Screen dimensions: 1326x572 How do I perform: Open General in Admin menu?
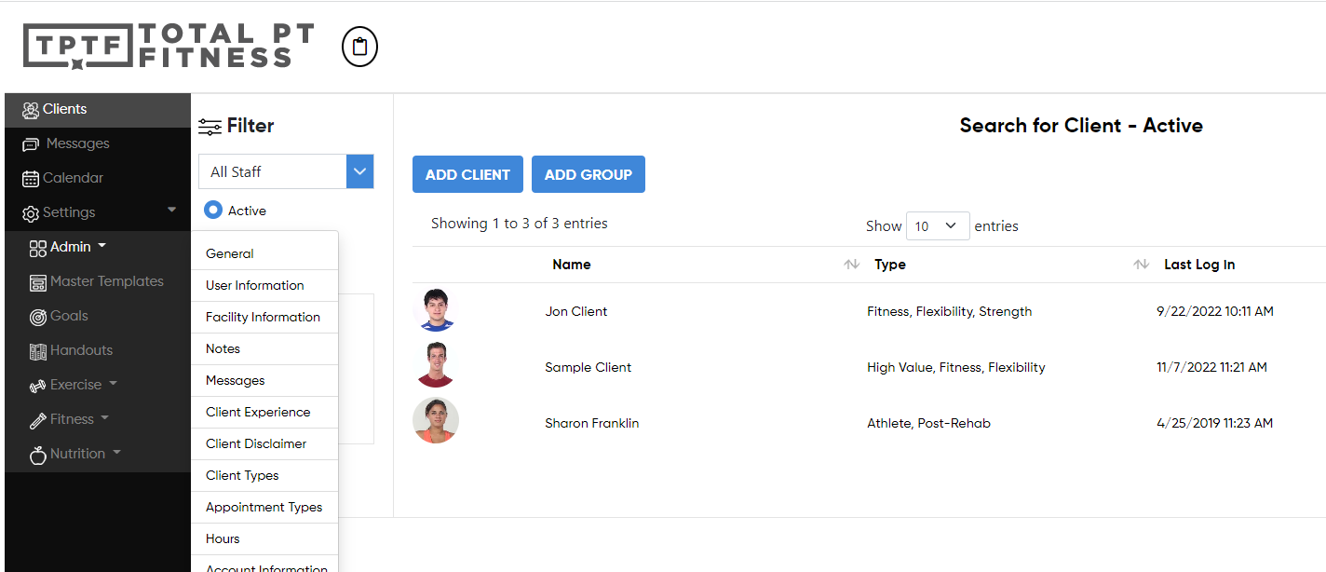(x=264, y=253)
